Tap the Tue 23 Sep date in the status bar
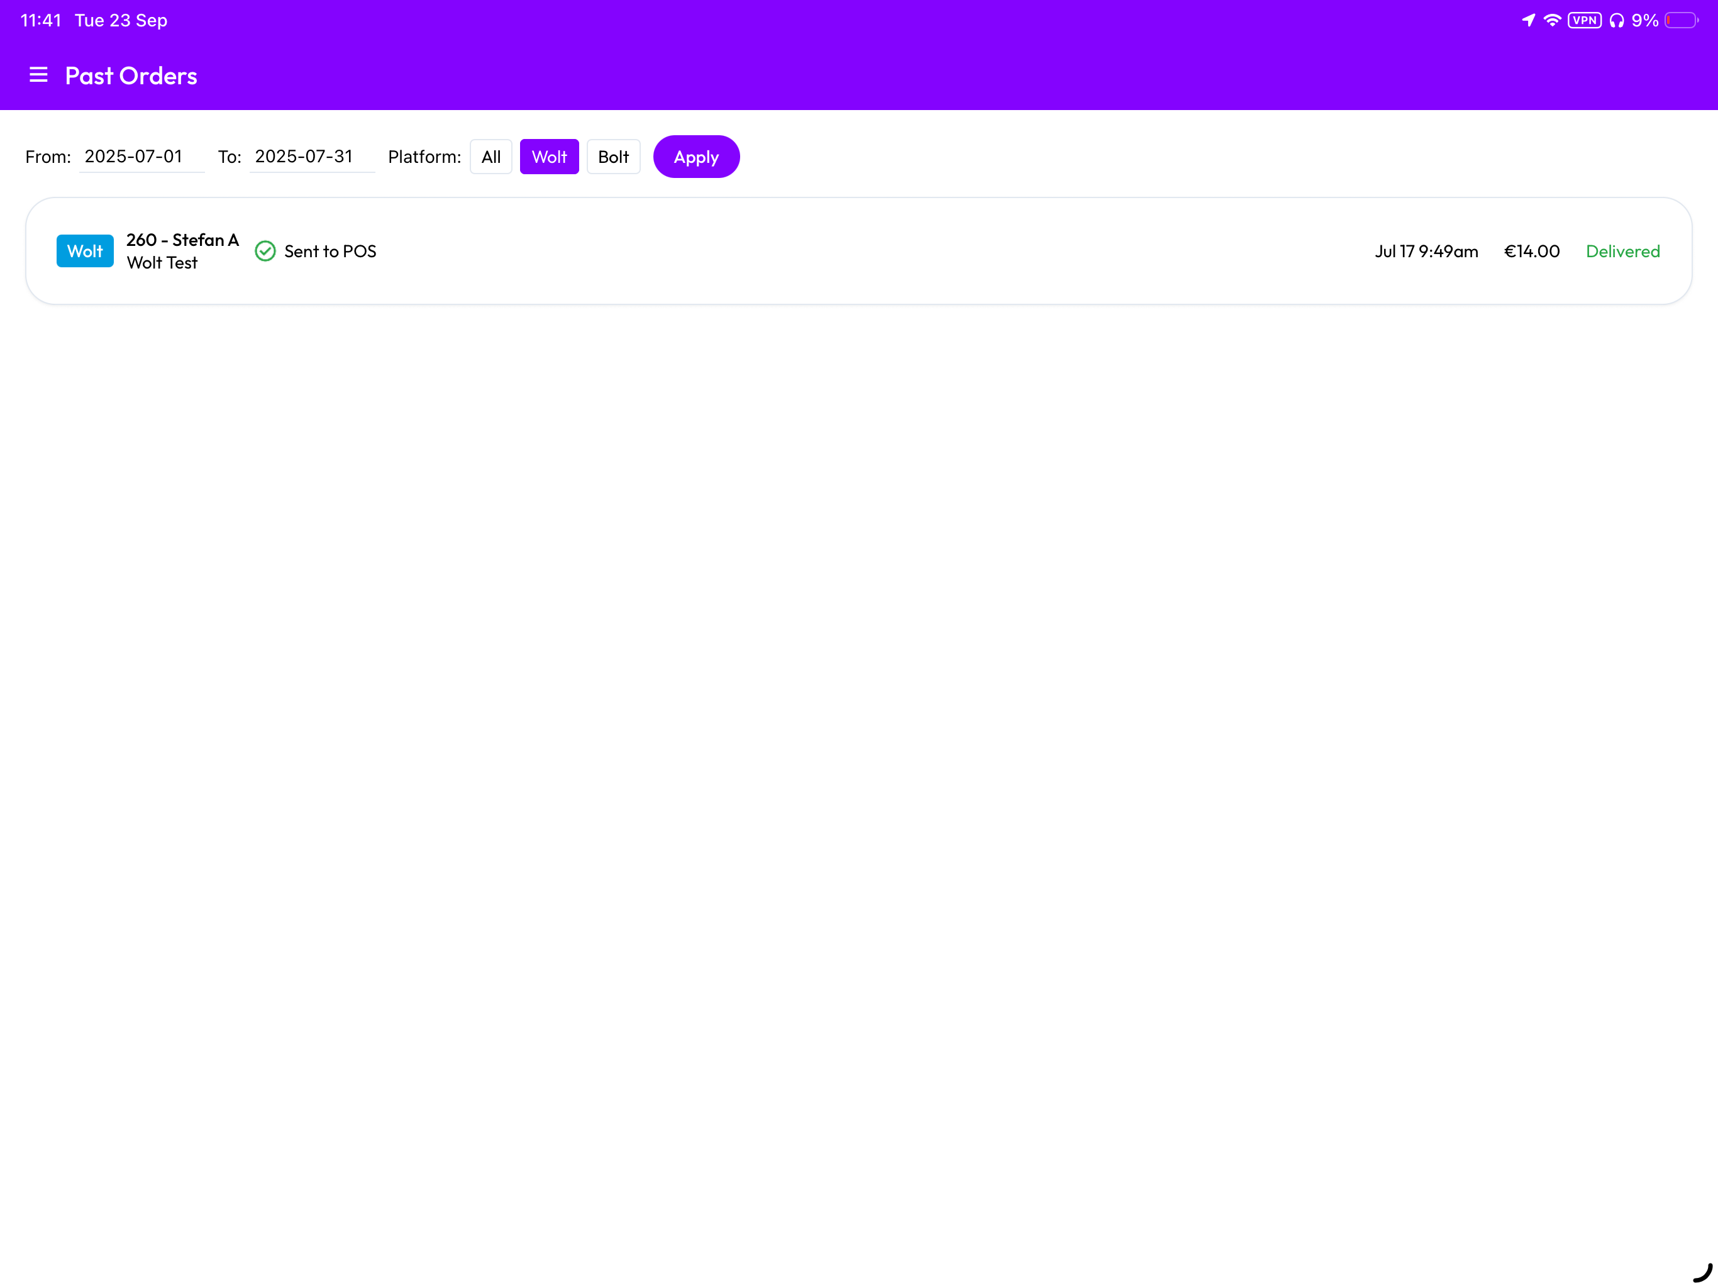The image size is (1718, 1288). [121, 20]
